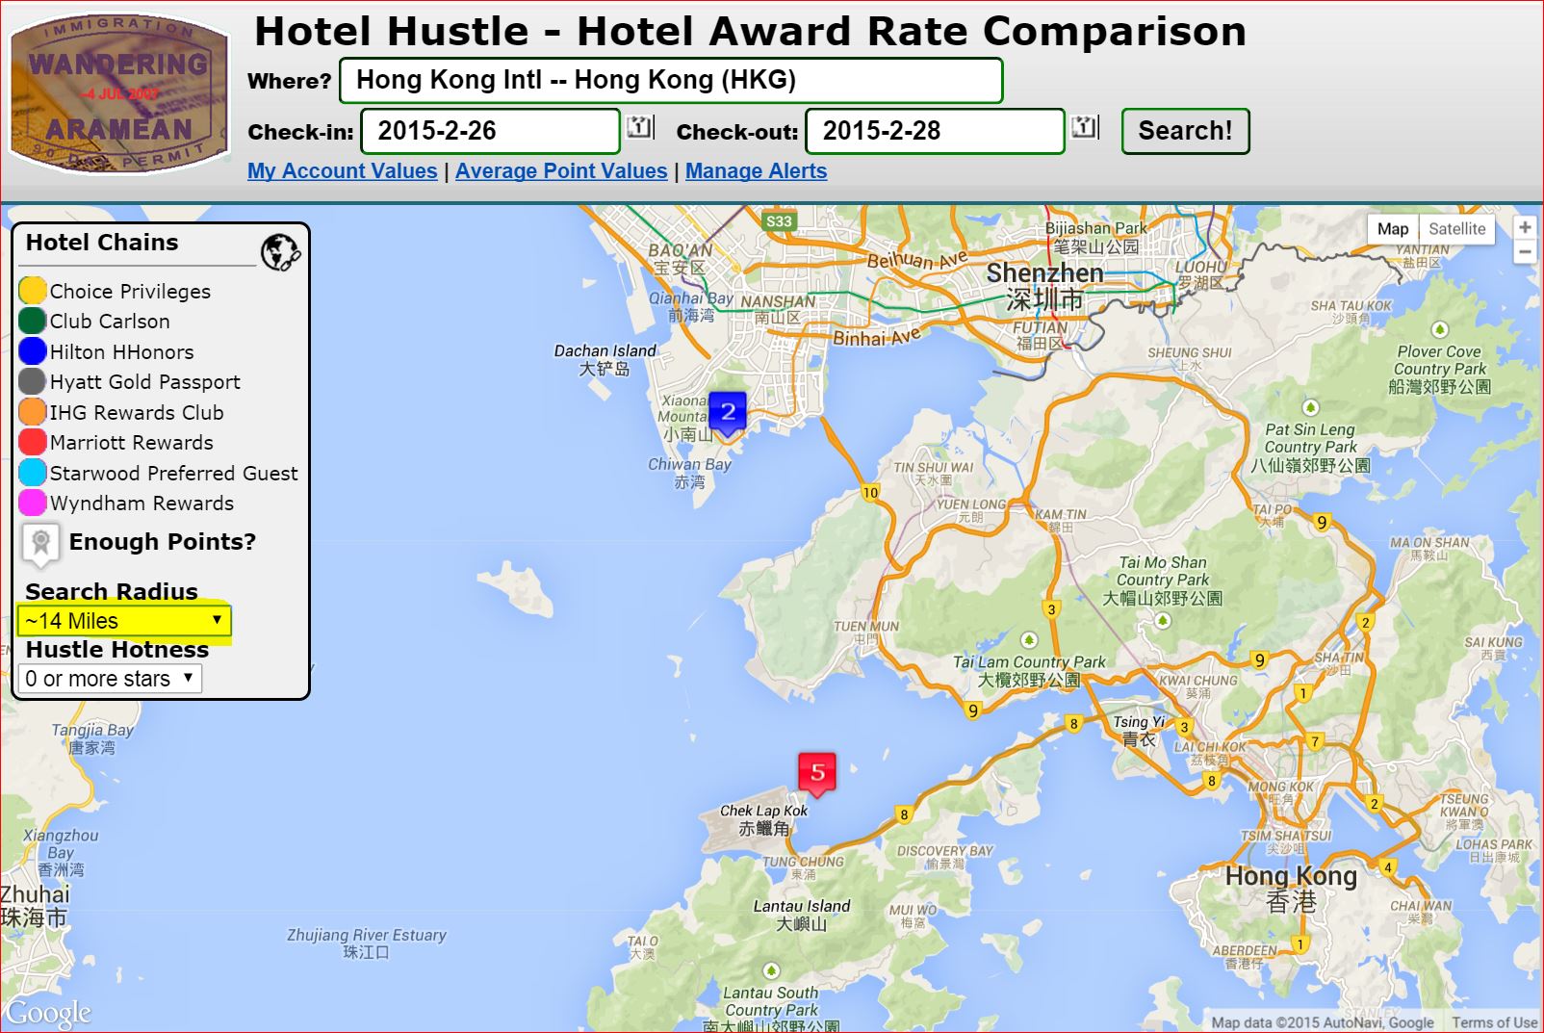Open the Hustle Hotness stars dropdown

pos(111,679)
